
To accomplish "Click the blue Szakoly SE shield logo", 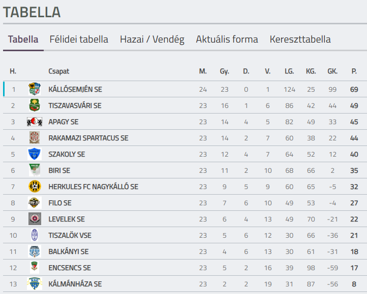I will (x=35, y=154).
